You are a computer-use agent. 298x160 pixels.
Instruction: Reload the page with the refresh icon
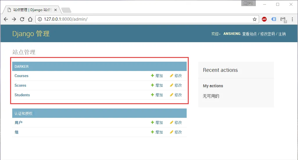[22, 19]
